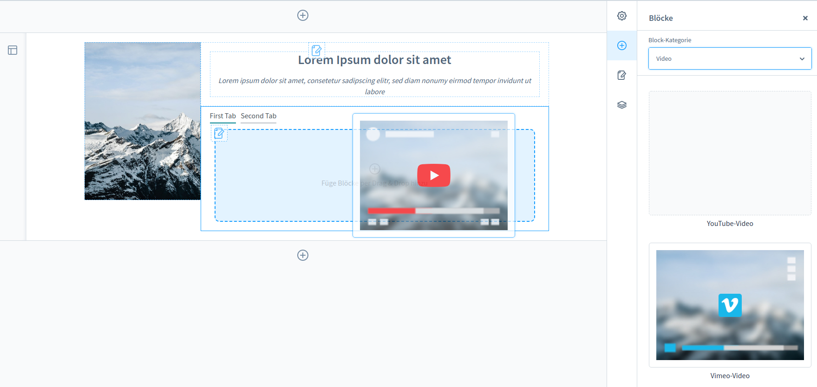Switch to the First Tab
Image resolution: width=817 pixels, height=387 pixels.
(222, 116)
